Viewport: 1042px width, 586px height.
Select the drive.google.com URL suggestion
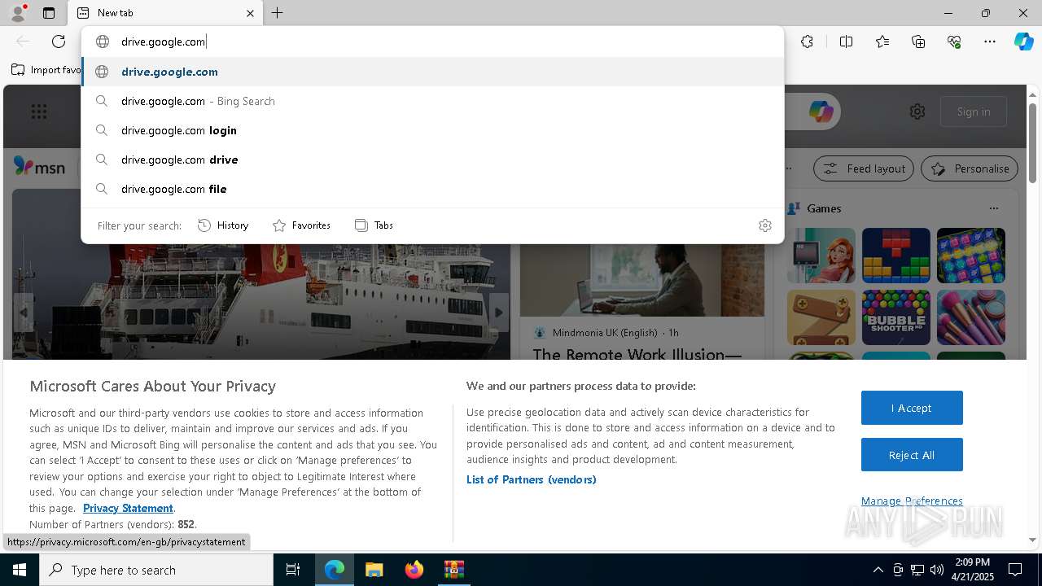(432, 72)
